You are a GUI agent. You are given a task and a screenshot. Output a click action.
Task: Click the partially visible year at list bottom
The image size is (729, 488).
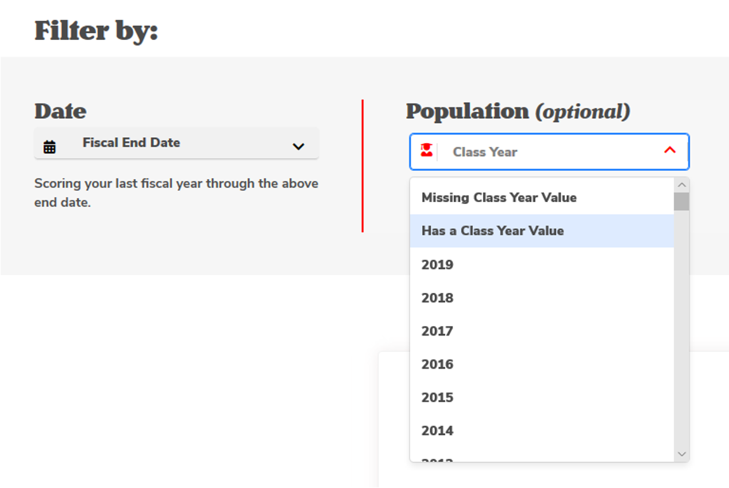click(x=437, y=459)
